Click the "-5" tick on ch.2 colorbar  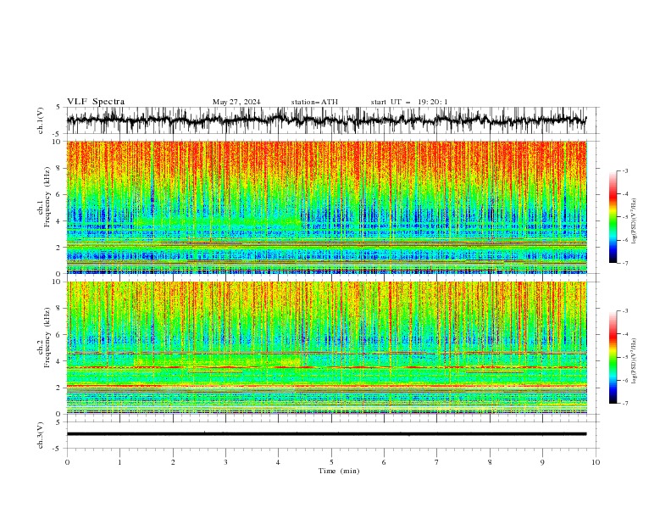(625, 357)
